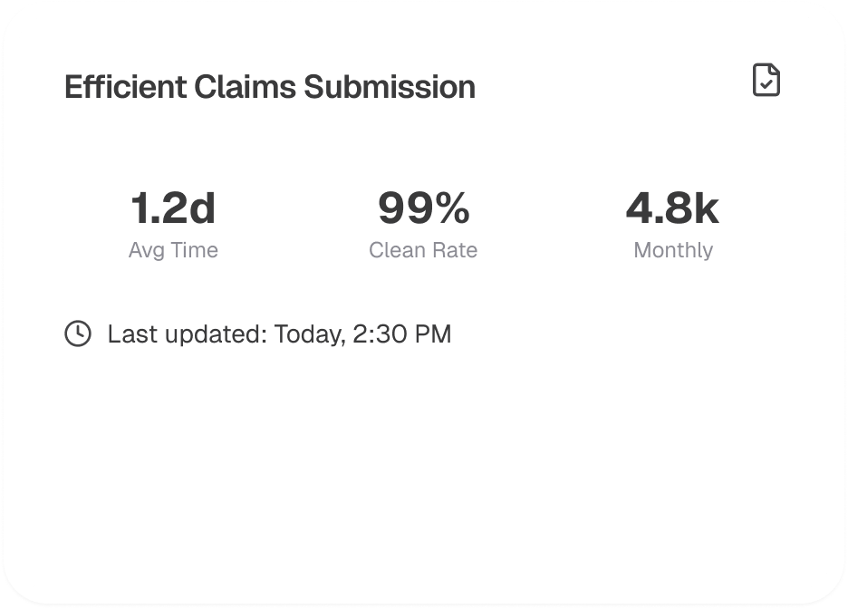
Task: Click the 99% clean rate value
Action: tap(423, 208)
